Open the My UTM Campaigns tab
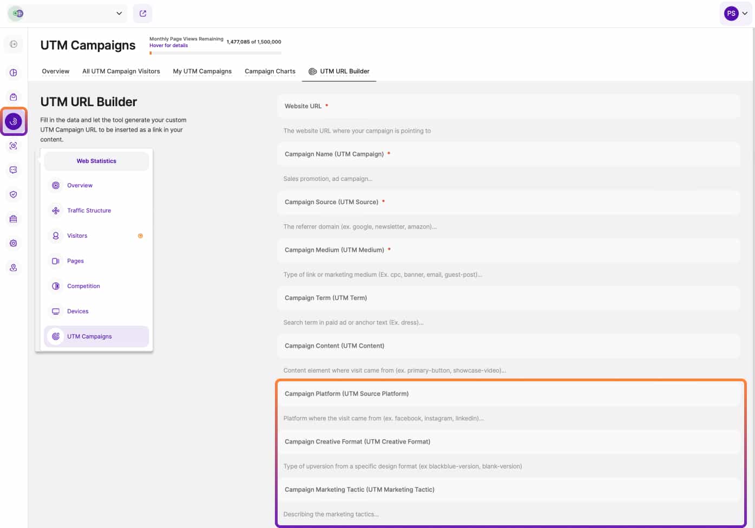755x528 pixels. click(202, 71)
